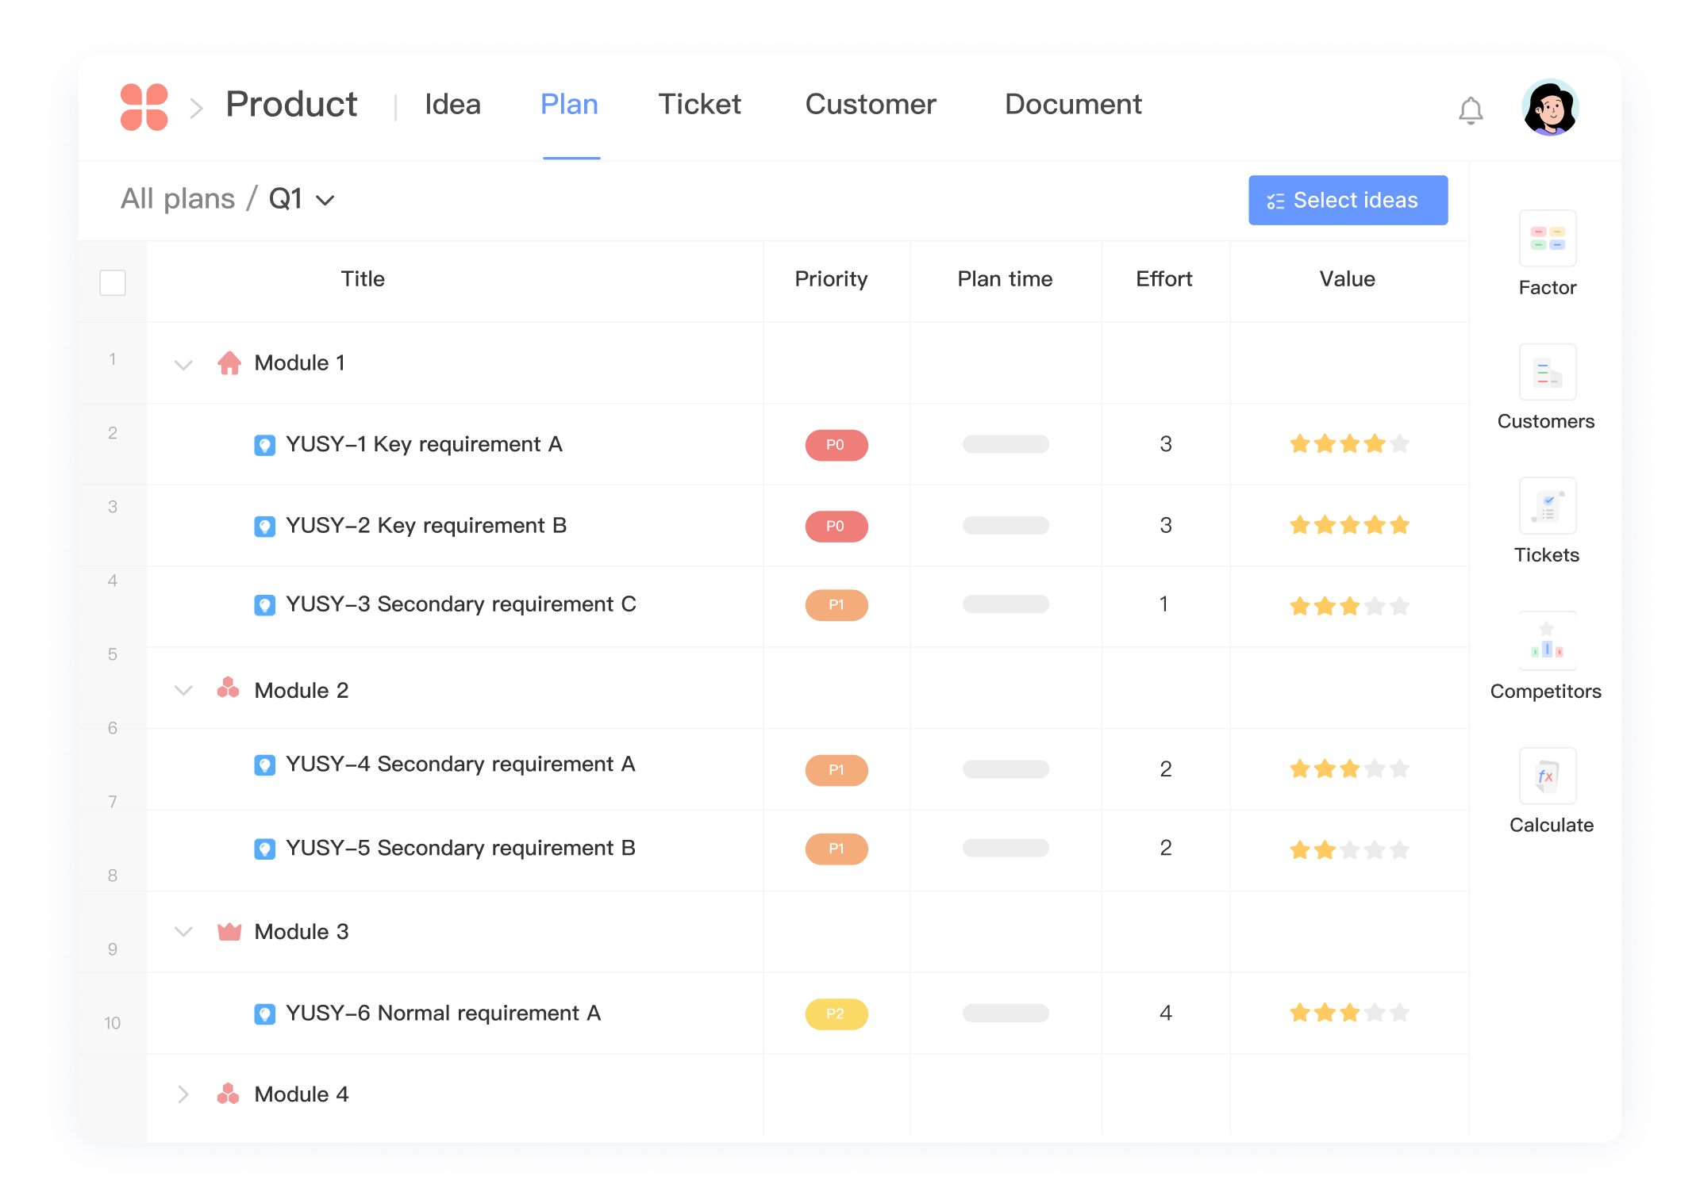Screen dimensions: 1700x1192
Task: Toggle the select-all checkbox in table header
Action: (x=112, y=282)
